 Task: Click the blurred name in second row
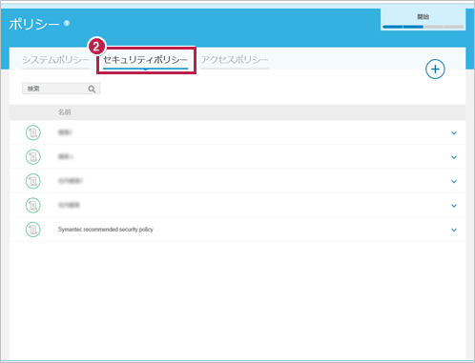[66, 156]
